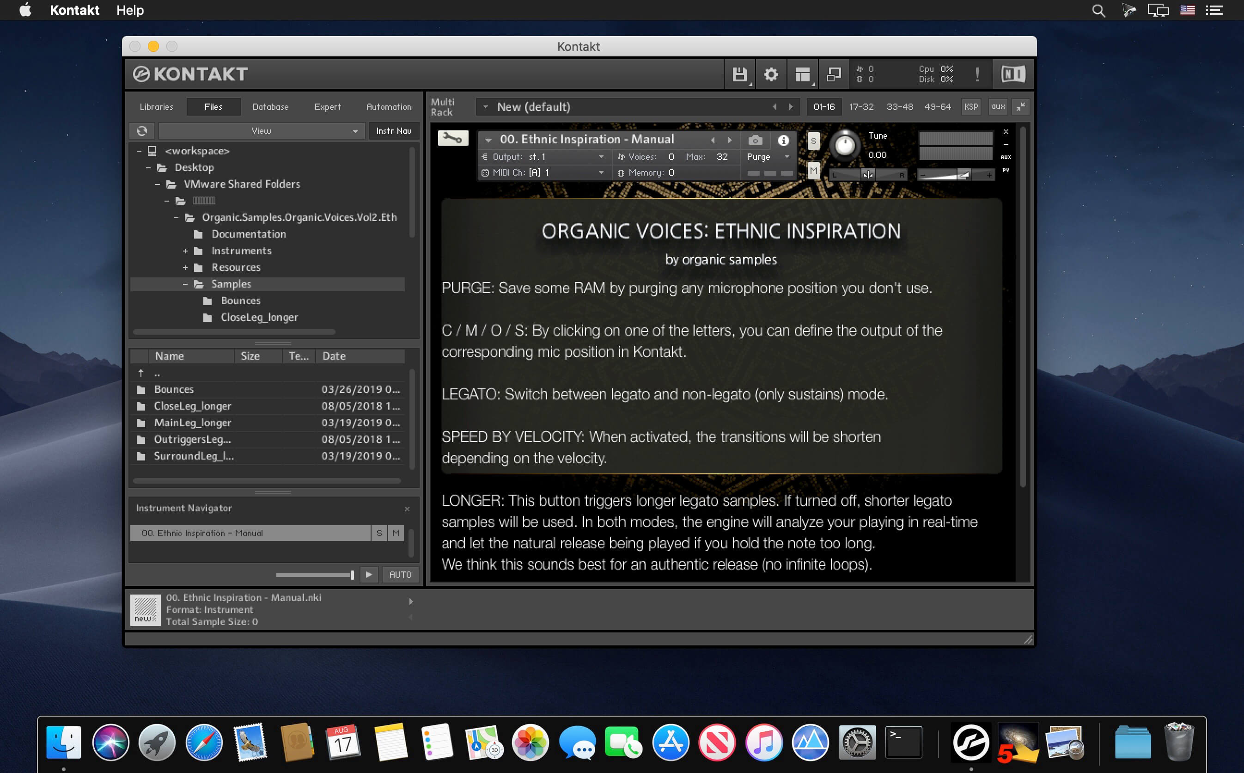Viewport: 1244px width, 773px height.
Task: Go to previous multi preset arrow
Action: [x=774, y=107]
